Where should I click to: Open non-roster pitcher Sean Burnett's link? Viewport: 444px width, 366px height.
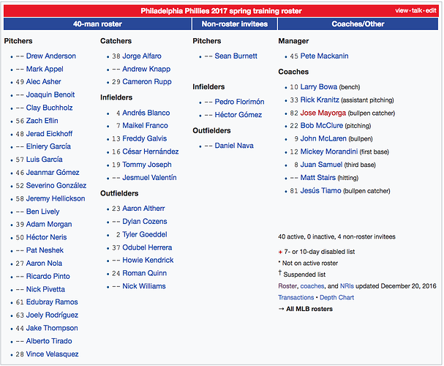pyautogui.click(x=236, y=56)
